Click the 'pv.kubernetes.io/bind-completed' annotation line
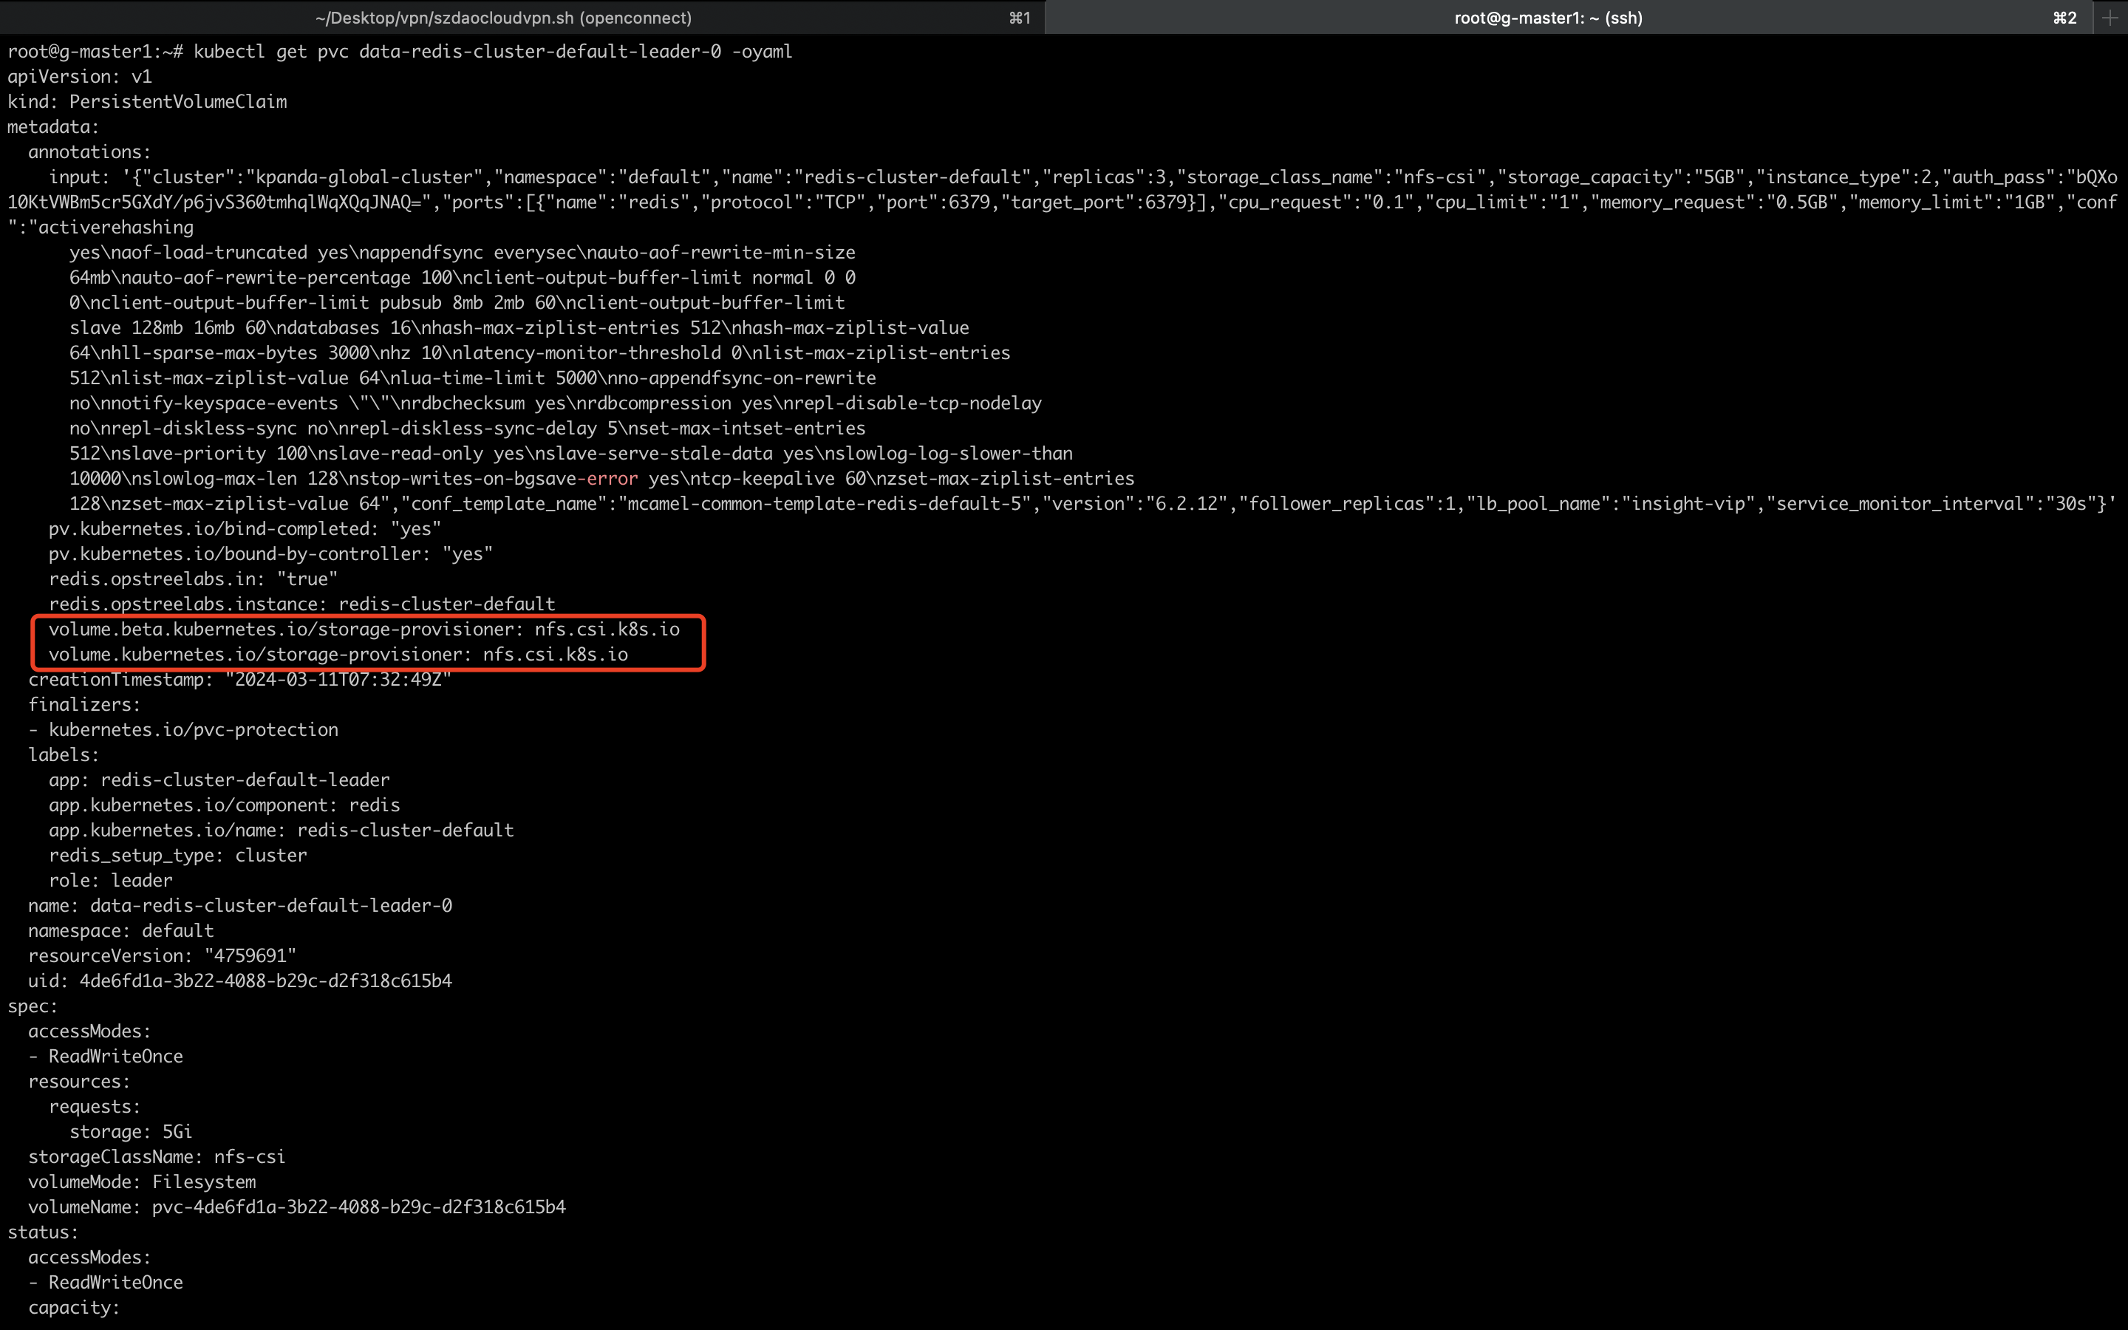 (245, 528)
